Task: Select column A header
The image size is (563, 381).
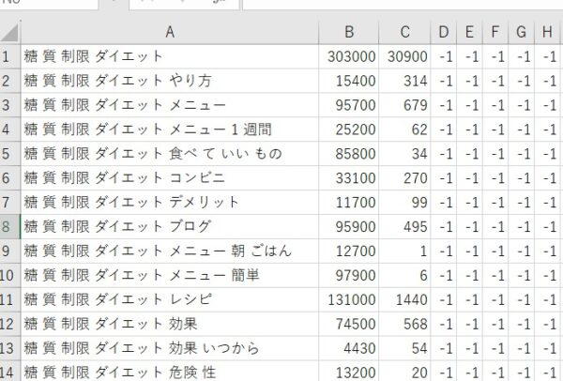Action: click(x=170, y=32)
